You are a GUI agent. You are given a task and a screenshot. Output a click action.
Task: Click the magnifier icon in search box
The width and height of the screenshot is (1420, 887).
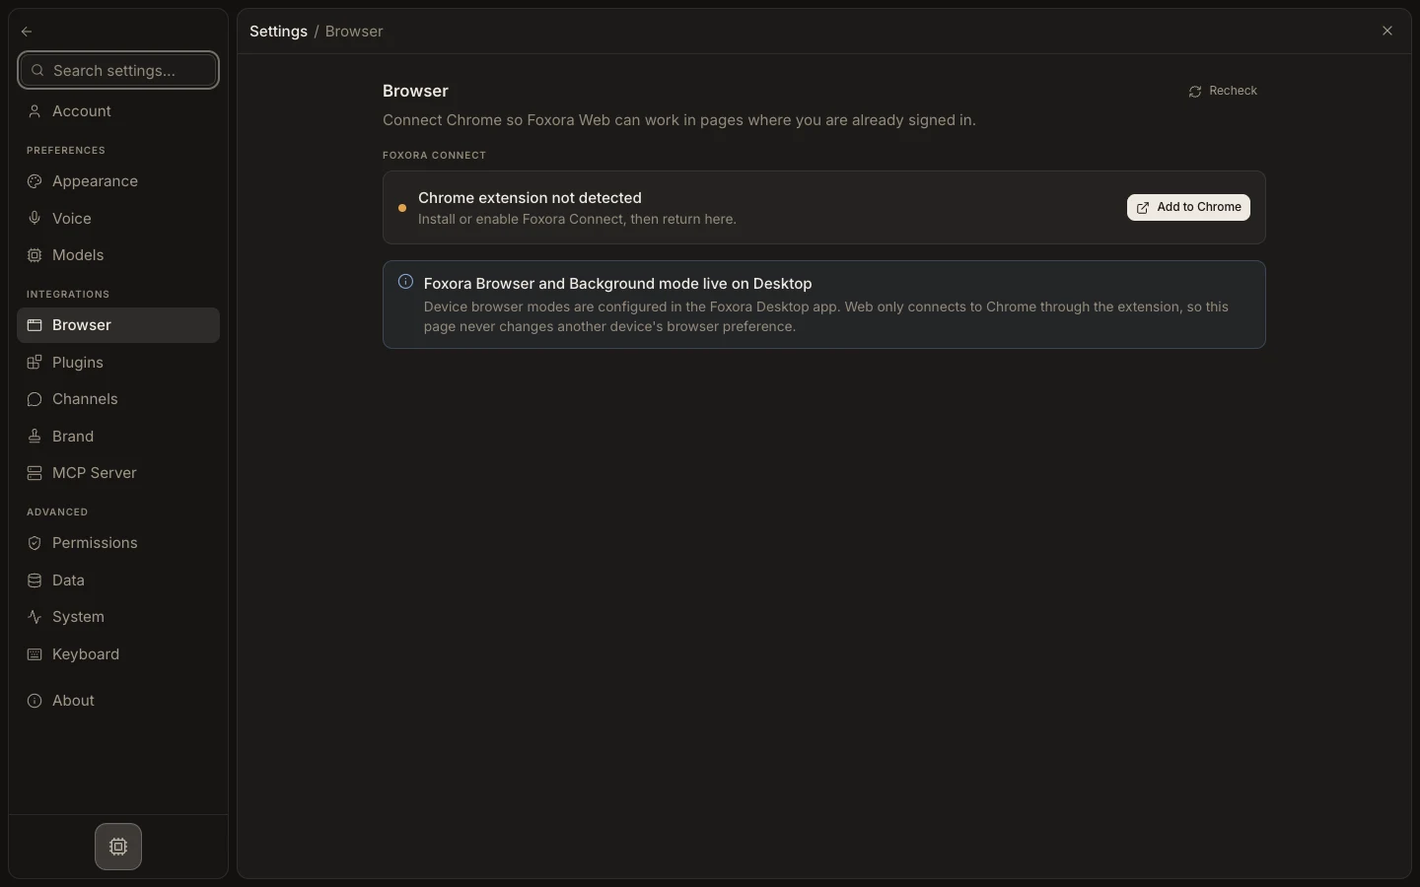coord(37,71)
